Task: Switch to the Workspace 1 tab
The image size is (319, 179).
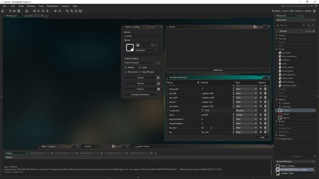Action: tap(13, 15)
